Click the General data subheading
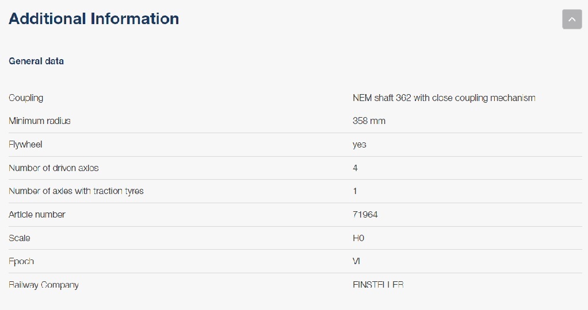The image size is (588, 310). [x=36, y=61]
